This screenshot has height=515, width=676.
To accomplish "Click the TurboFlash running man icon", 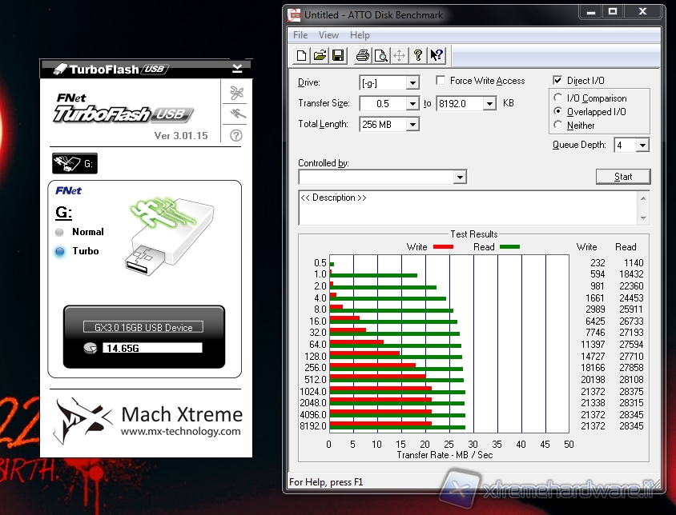I will [236, 114].
